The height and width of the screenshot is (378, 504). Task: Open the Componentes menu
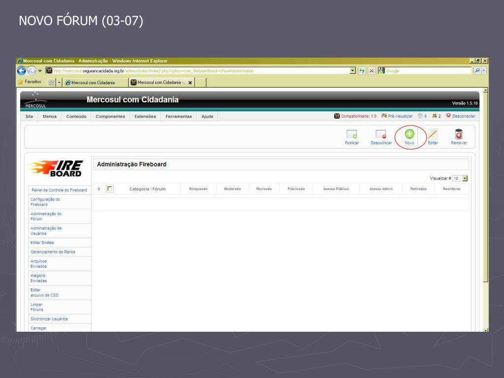(110, 116)
